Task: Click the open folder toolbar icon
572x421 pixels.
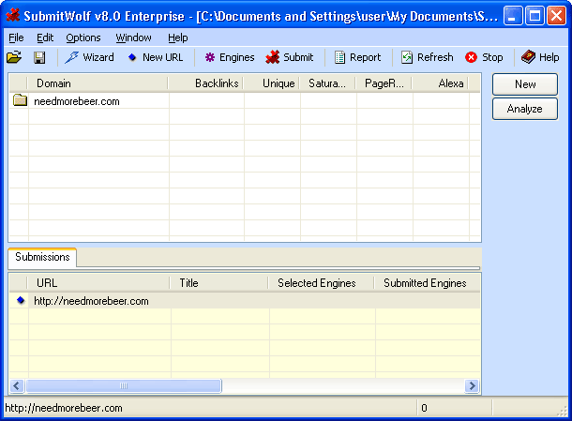Action: click(x=14, y=57)
